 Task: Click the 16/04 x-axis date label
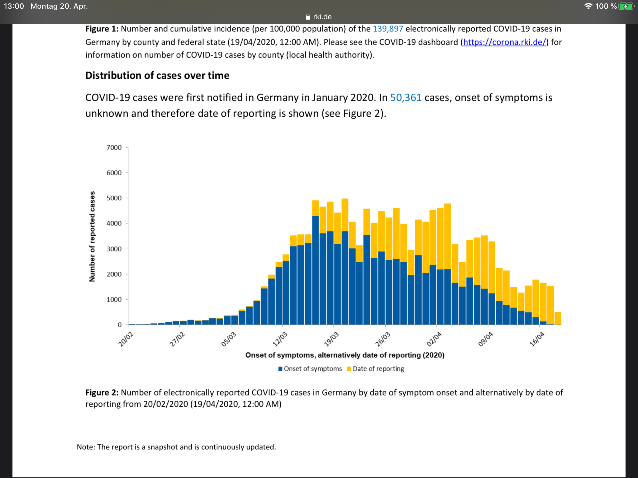537,339
